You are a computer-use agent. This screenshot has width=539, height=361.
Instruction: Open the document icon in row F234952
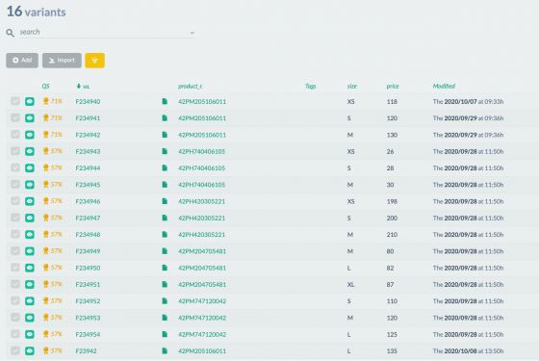point(165,300)
